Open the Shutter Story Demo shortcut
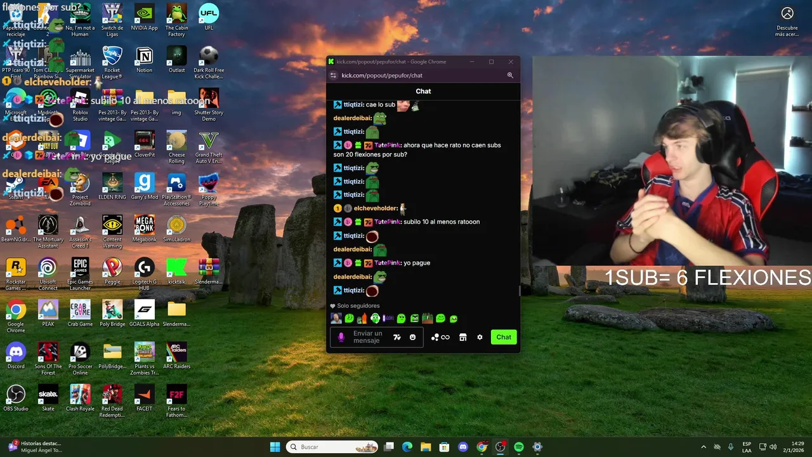The width and height of the screenshot is (812, 457). point(209,105)
